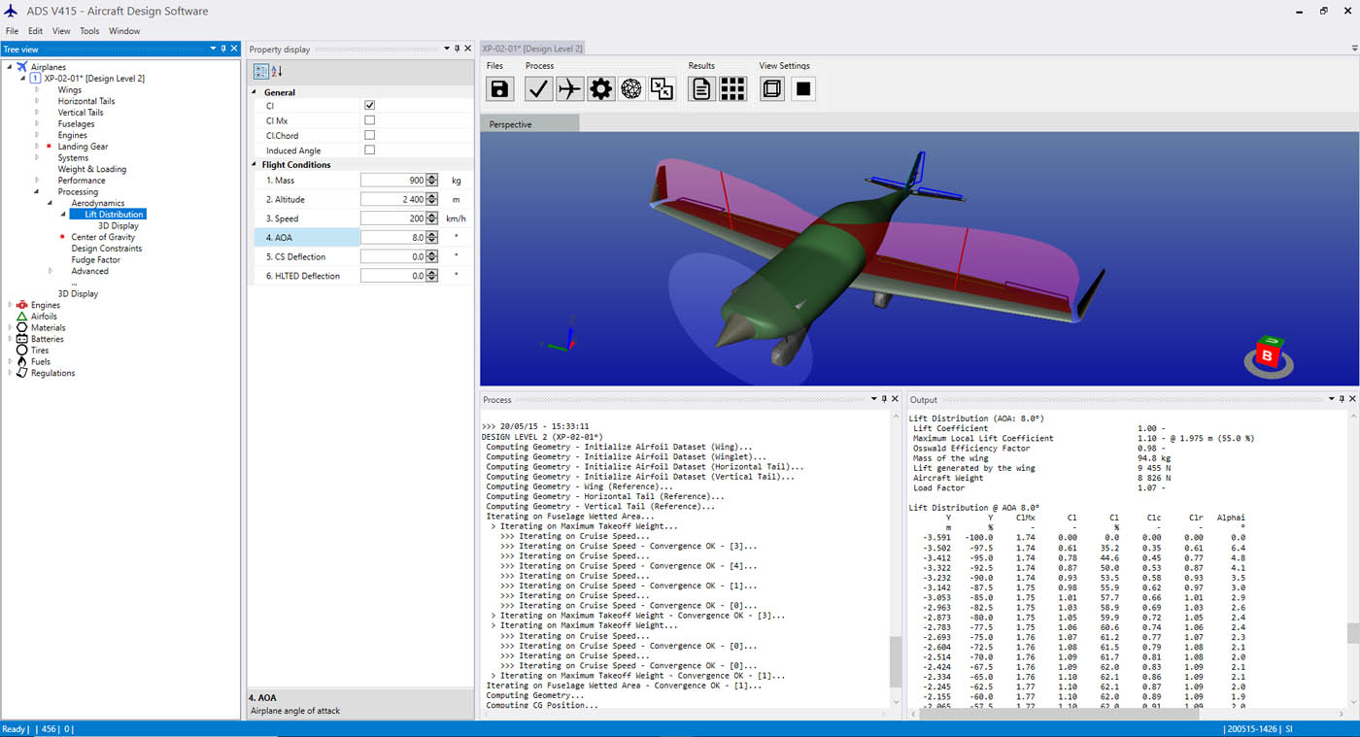Click the mesh sphere icon in the toolbar
This screenshot has height=737, width=1360.
633,88
